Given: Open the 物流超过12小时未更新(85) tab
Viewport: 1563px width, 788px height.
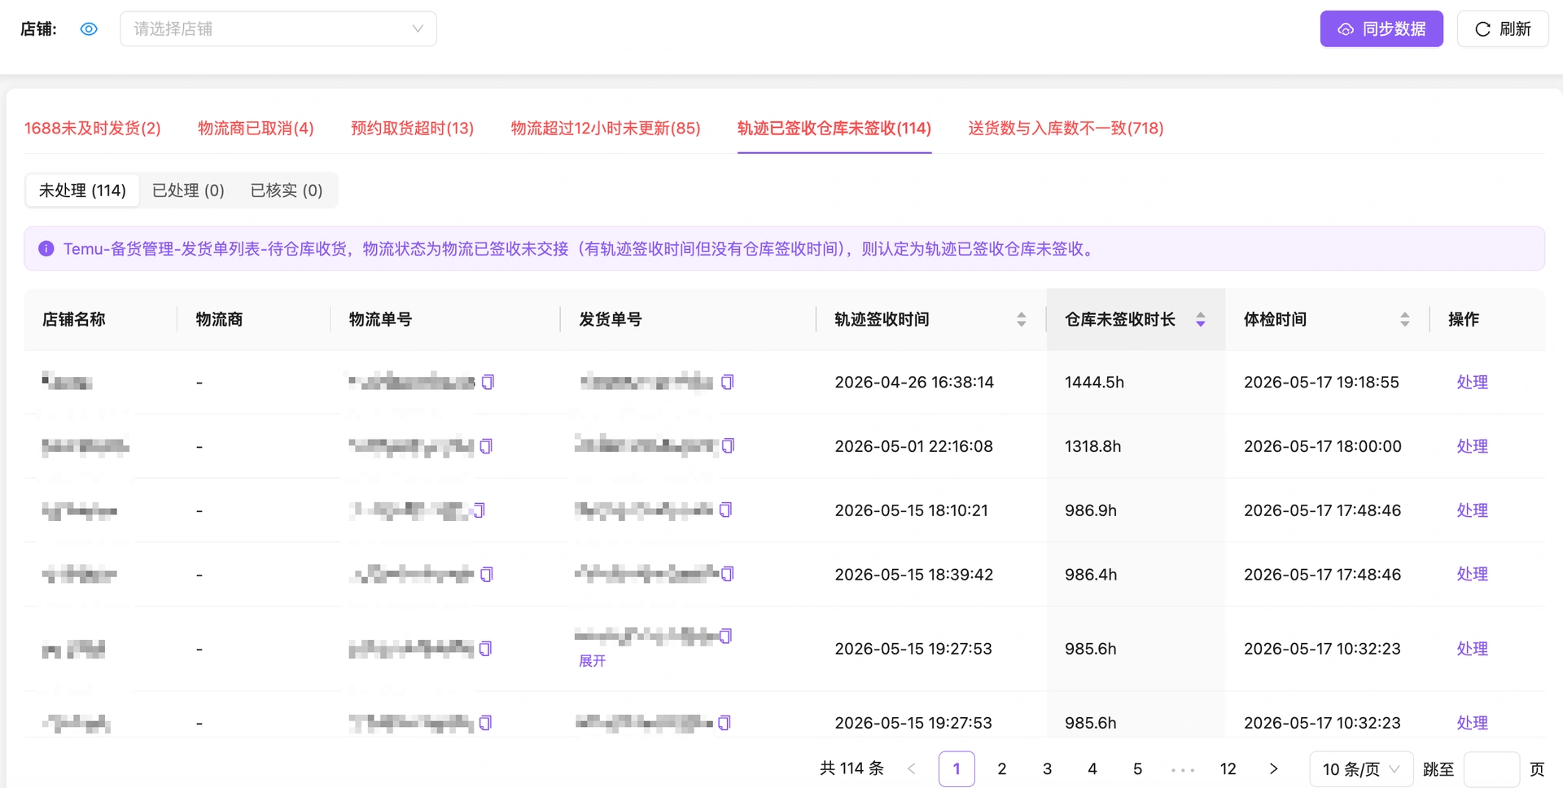Looking at the screenshot, I should [606, 128].
